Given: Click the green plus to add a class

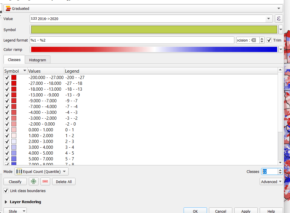Looking at the screenshot, I should 33,181.
